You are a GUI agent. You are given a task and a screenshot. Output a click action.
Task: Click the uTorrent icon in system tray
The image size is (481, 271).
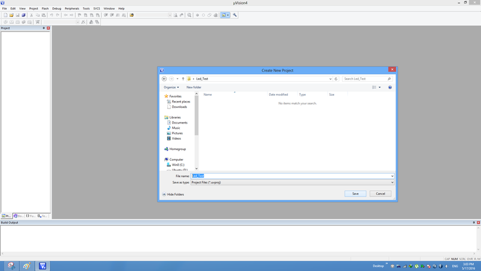[417, 266]
